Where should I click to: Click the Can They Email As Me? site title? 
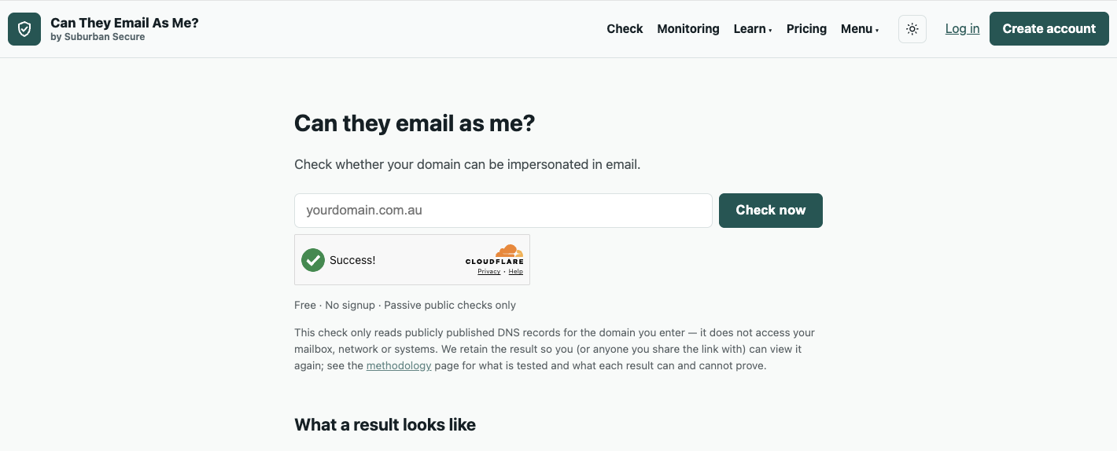click(x=124, y=23)
